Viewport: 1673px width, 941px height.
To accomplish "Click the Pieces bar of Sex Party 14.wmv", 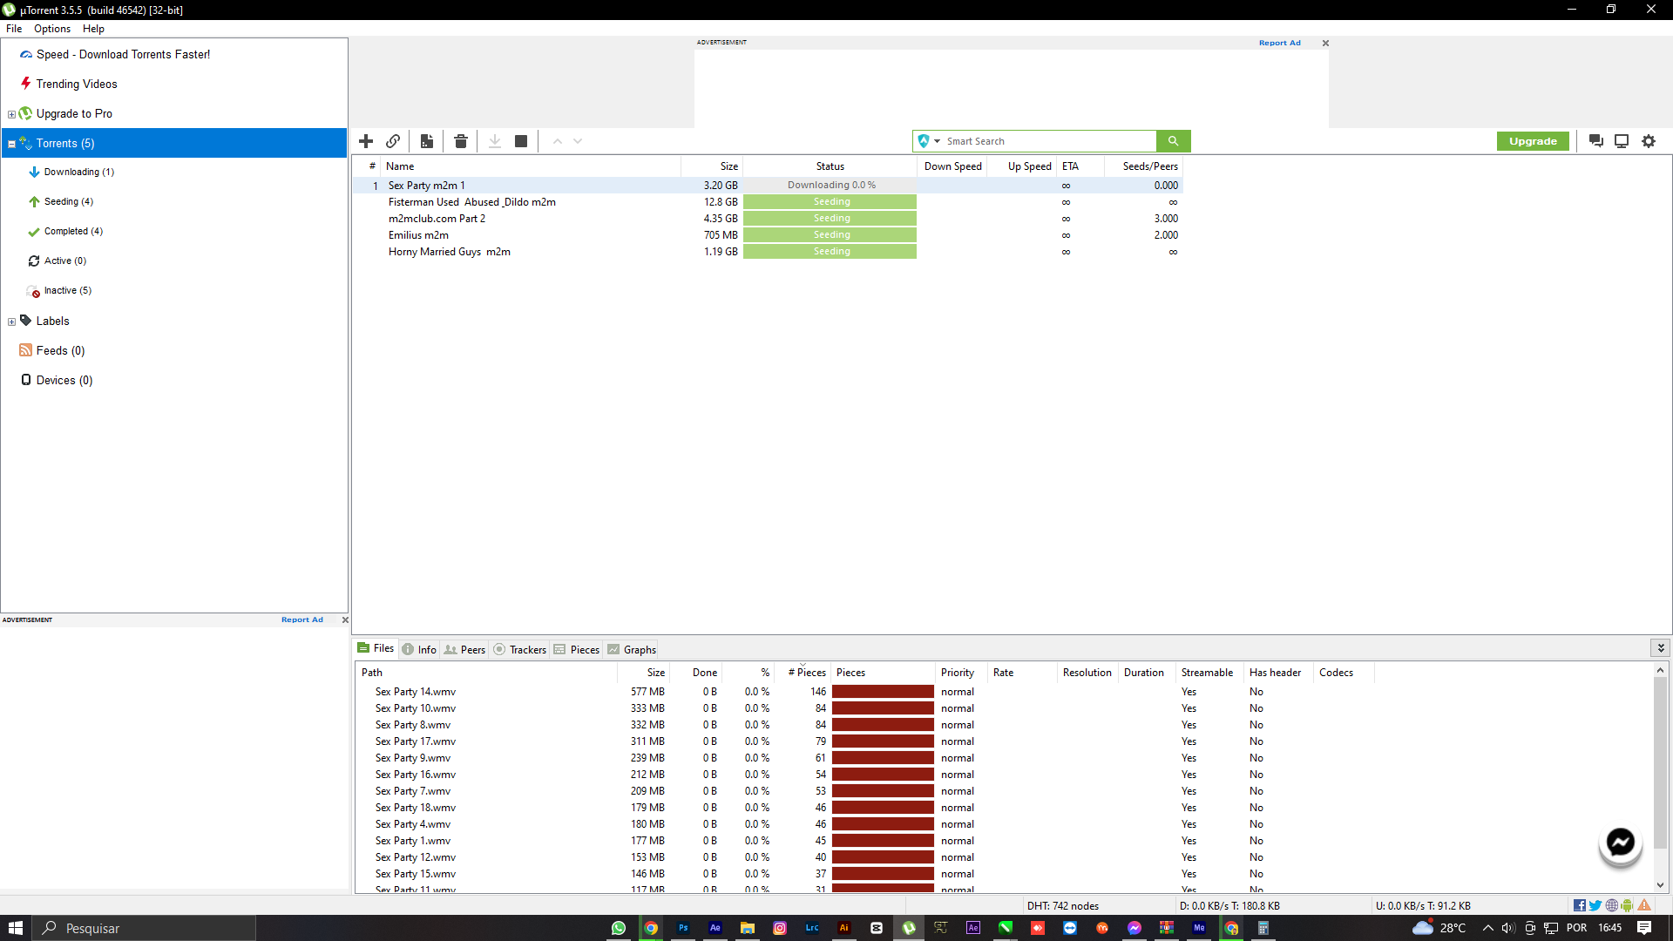I will [x=883, y=692].
